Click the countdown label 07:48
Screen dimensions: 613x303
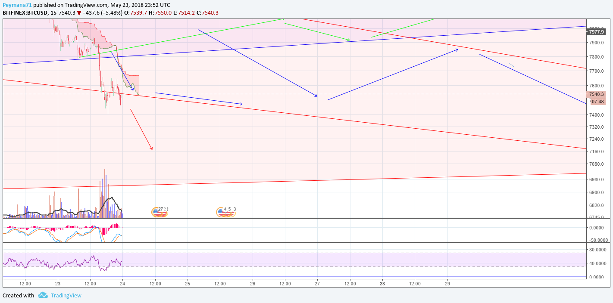(598, 102)
